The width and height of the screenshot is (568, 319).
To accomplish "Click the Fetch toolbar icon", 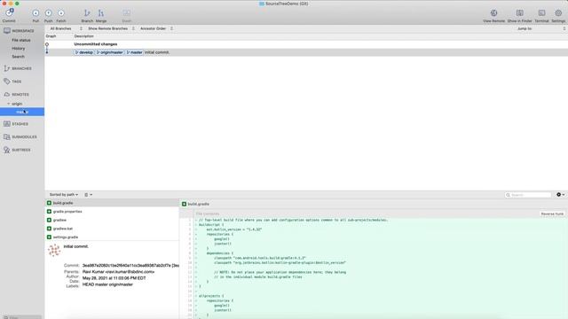I will 61,15.
